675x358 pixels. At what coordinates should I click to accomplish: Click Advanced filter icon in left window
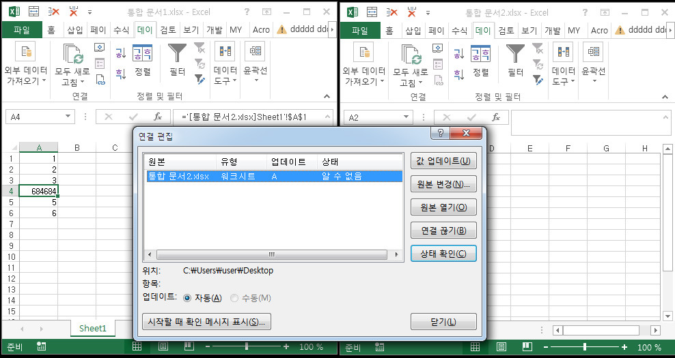(x=199, y=79)
